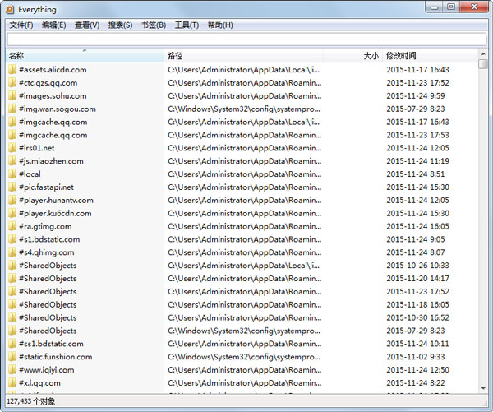Select the #www.iqiyi.com entry name
Image resolution: width=493 pixels, height=412 pixels.
(47, 370)
